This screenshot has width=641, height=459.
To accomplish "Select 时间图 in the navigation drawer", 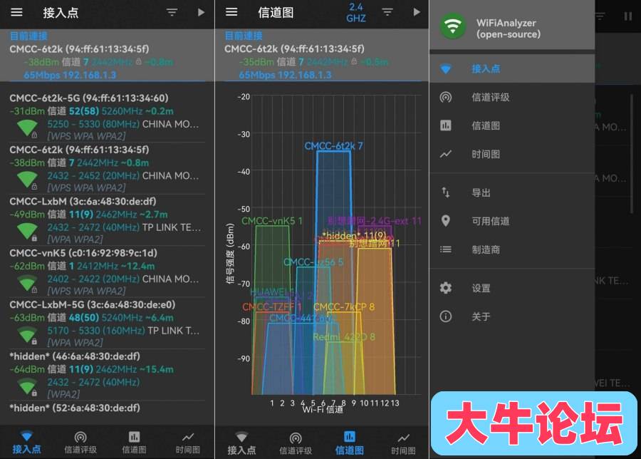I will coord(512,154).
